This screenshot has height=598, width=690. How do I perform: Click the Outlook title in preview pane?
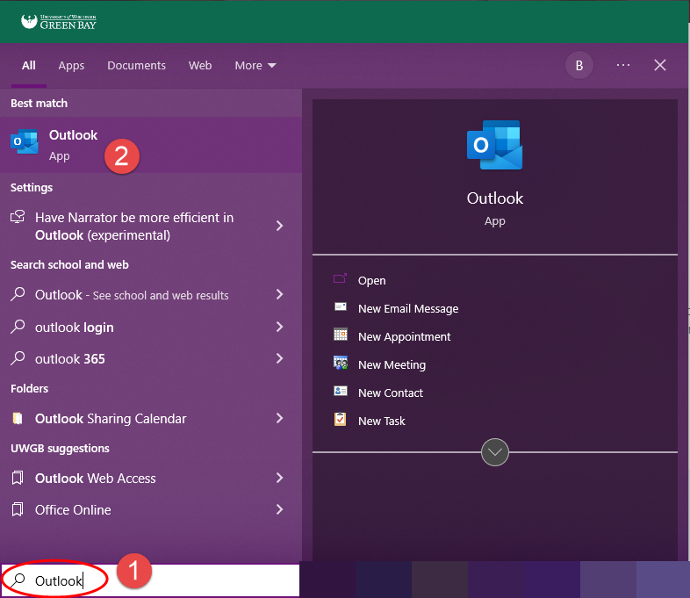click(495, 198)
